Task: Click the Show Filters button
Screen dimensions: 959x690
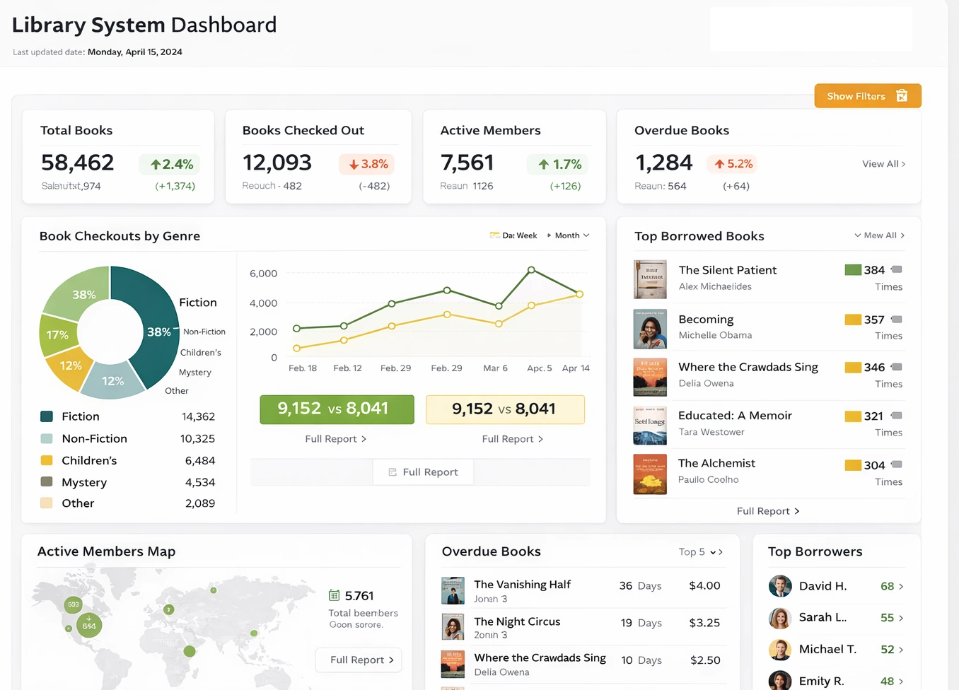Action: [863, 95]
